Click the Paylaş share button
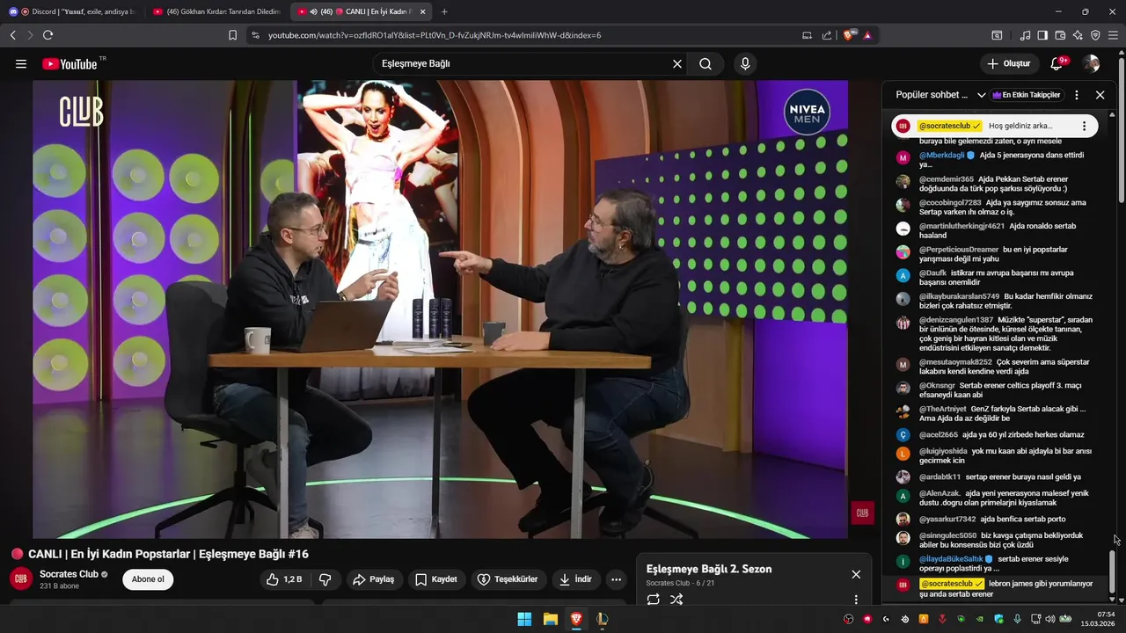Screen dimensions: 1126x633 point(374,579)
